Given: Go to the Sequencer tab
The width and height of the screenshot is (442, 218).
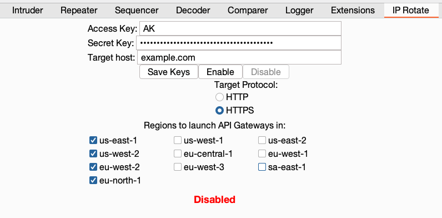Looking at the screenshot, I should coord(137,11).
